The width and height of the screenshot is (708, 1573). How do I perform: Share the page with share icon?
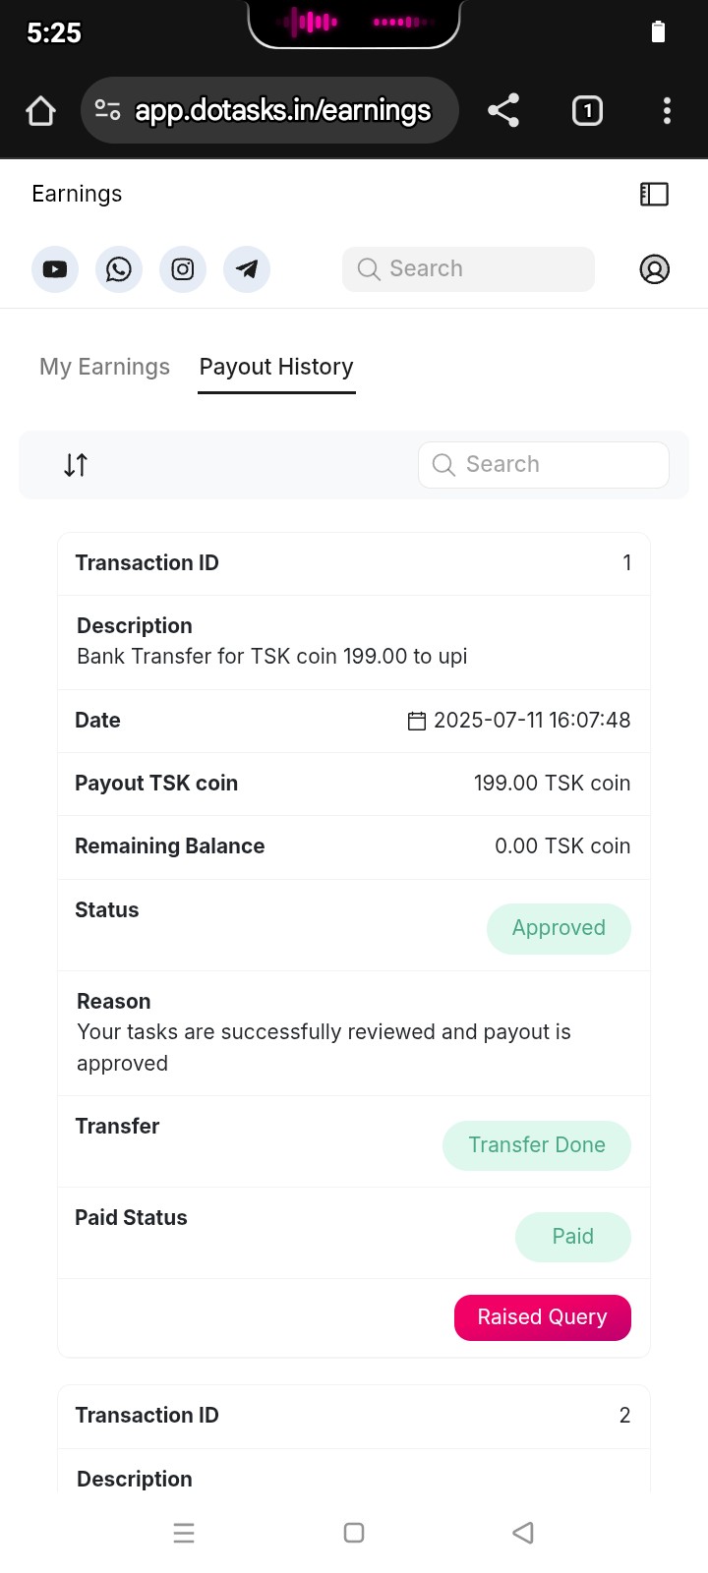click(x=503, y=111)
